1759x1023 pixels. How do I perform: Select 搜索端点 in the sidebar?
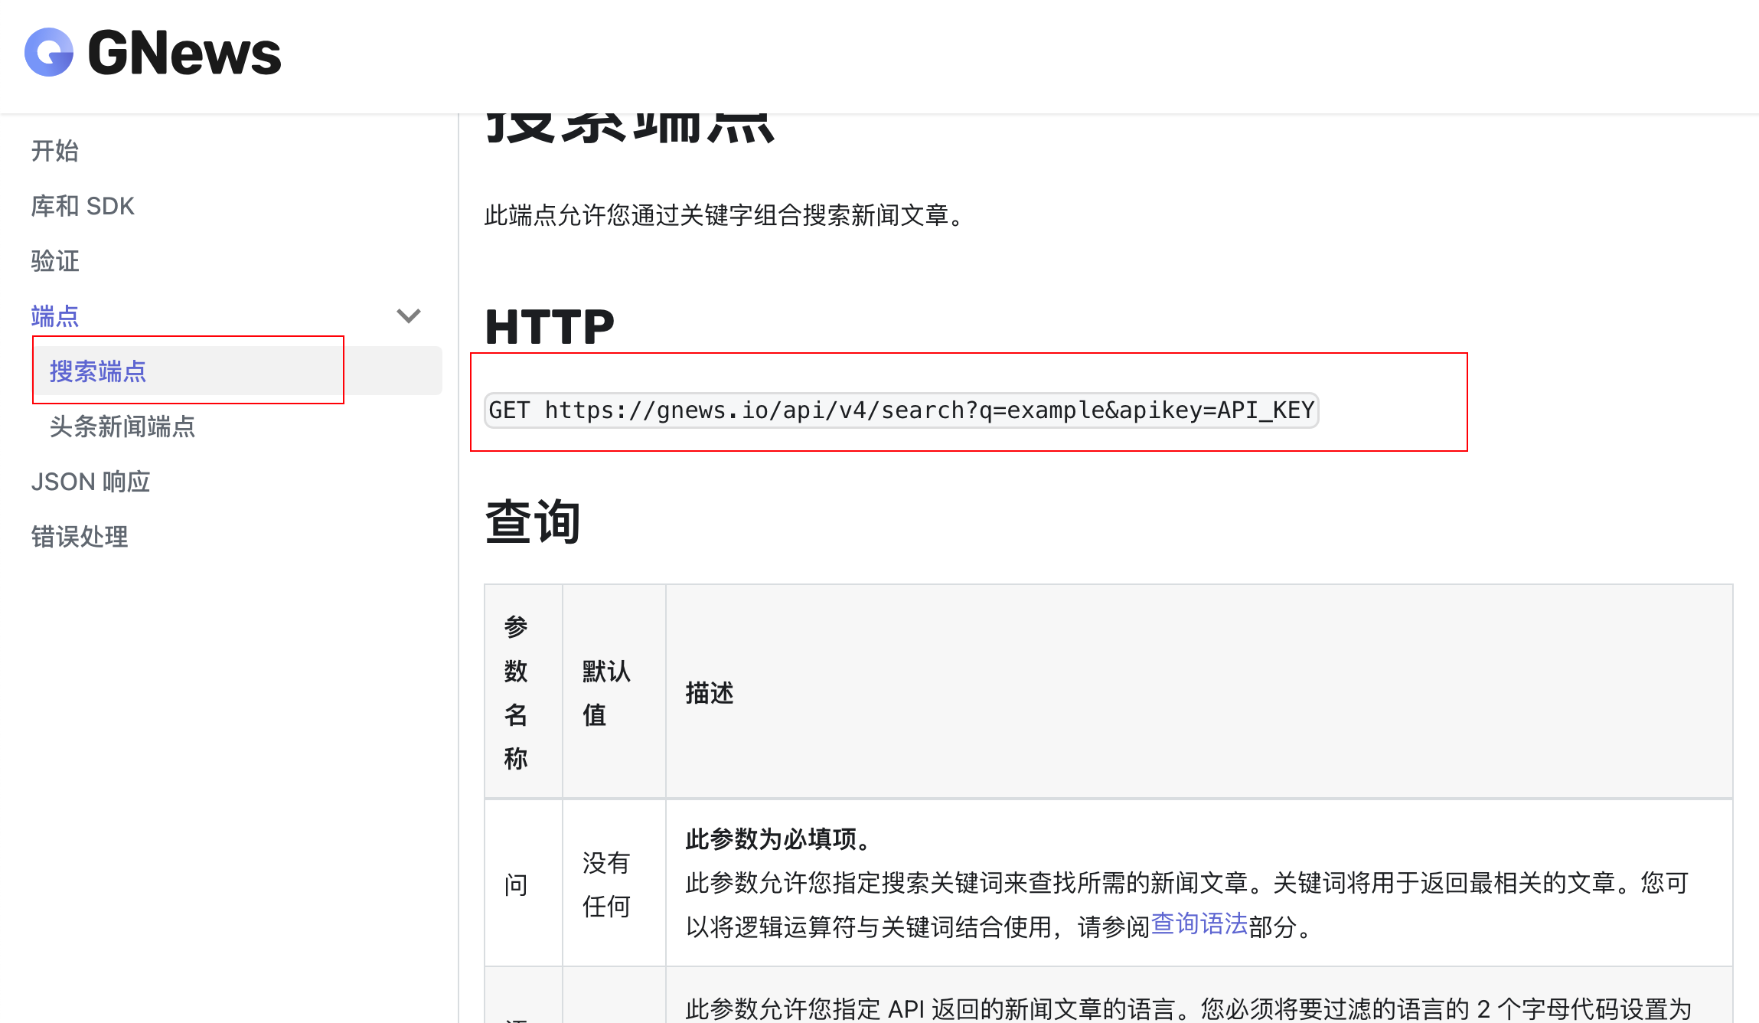(x=98, y=371)
